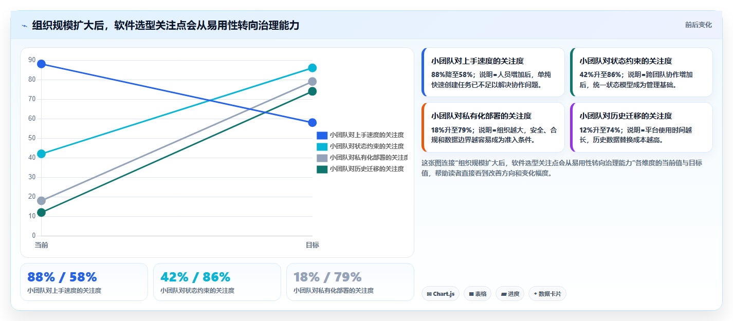Open the 42% / 86% stat card
This screenshot has width=733, height=321.
[217, 282]
